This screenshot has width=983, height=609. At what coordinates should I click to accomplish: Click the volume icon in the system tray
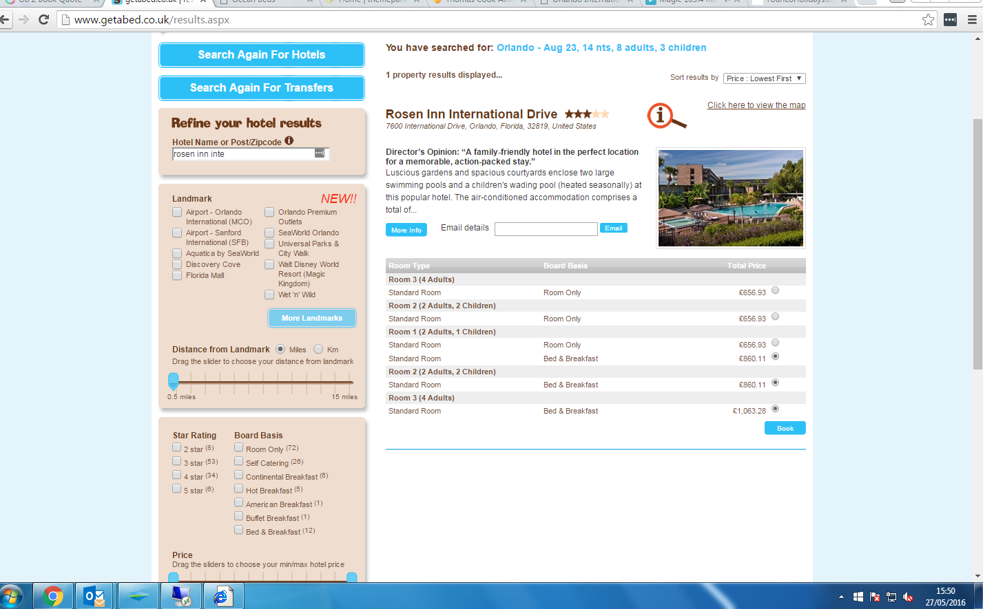click(x=908, y=597)
